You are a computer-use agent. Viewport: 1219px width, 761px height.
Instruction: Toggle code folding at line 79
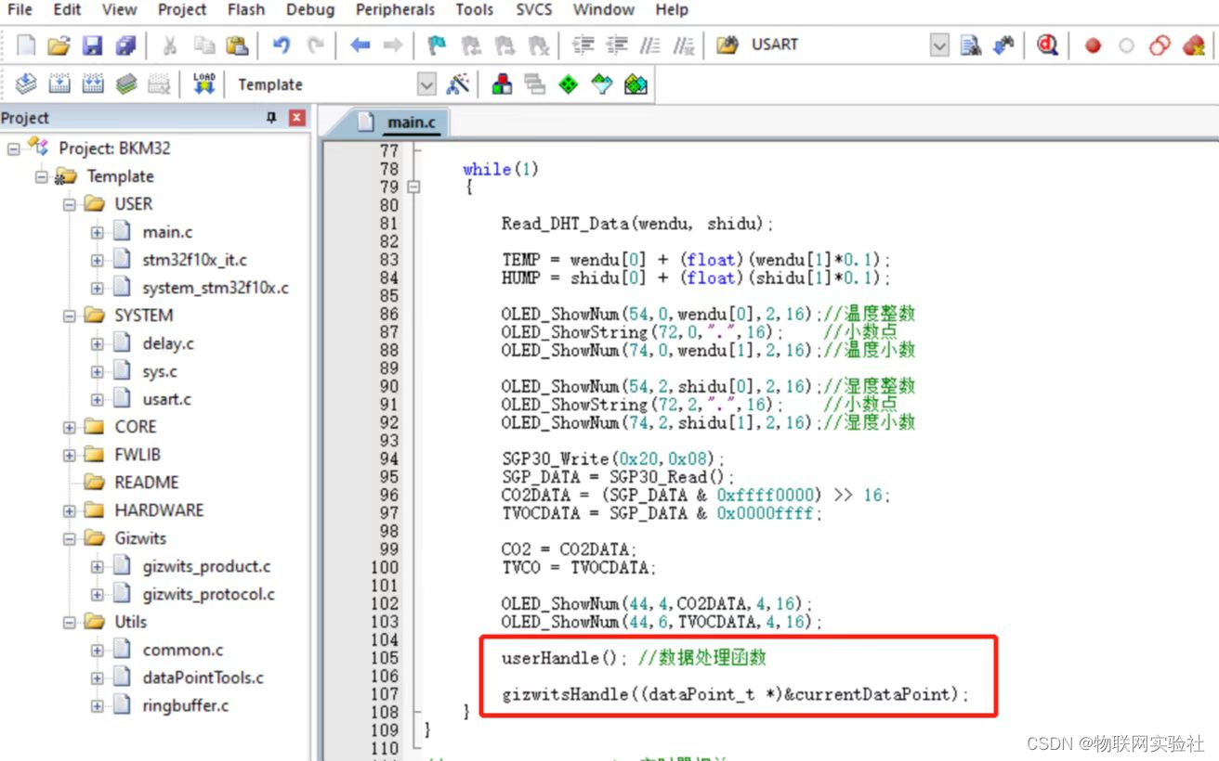[x=413, y=187]
